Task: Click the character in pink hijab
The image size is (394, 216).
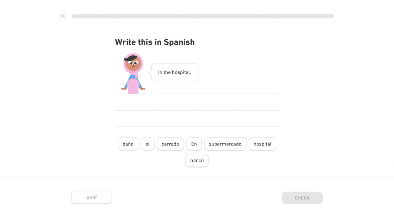Action: coord(133,74)
